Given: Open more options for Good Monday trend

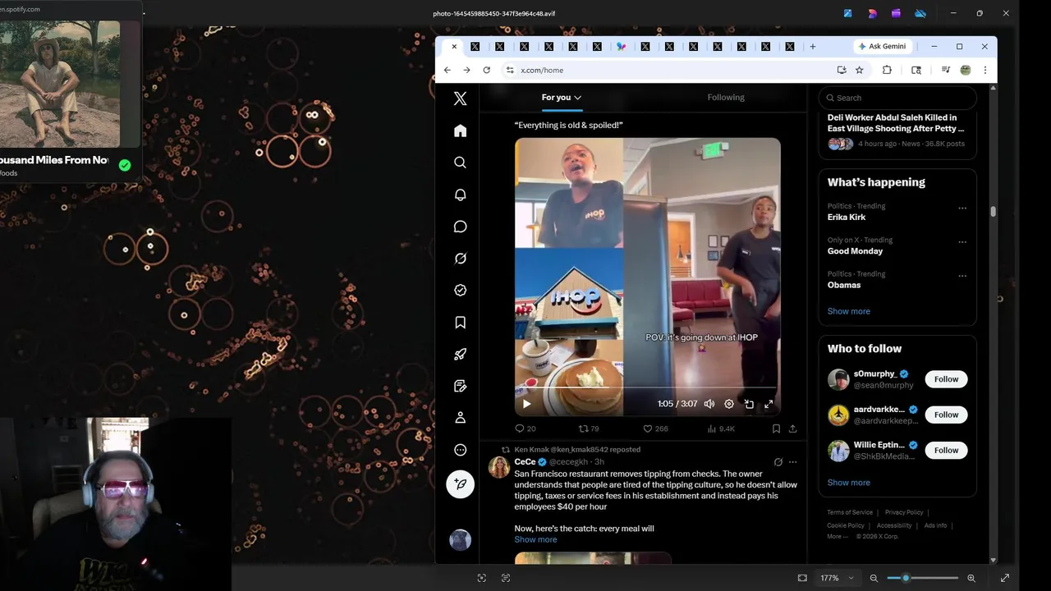Looking at the screenshot, I should [962, 242].
